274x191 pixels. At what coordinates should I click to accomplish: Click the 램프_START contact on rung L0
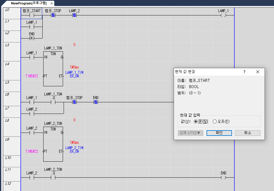pyautogui.click(x=32, y=15)
